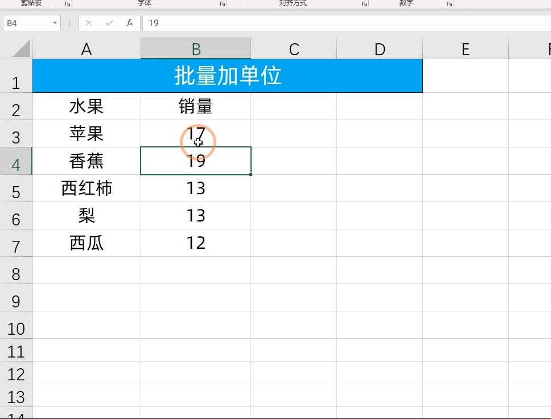
Task: Select the merged title cell 批量加单位
Action: click(x=228, y=76)
